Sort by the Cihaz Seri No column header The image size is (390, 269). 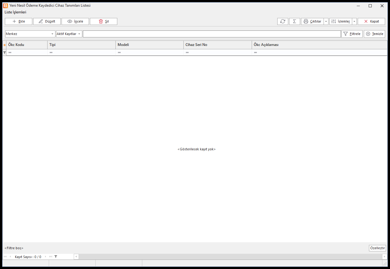(x=218, y=45)
